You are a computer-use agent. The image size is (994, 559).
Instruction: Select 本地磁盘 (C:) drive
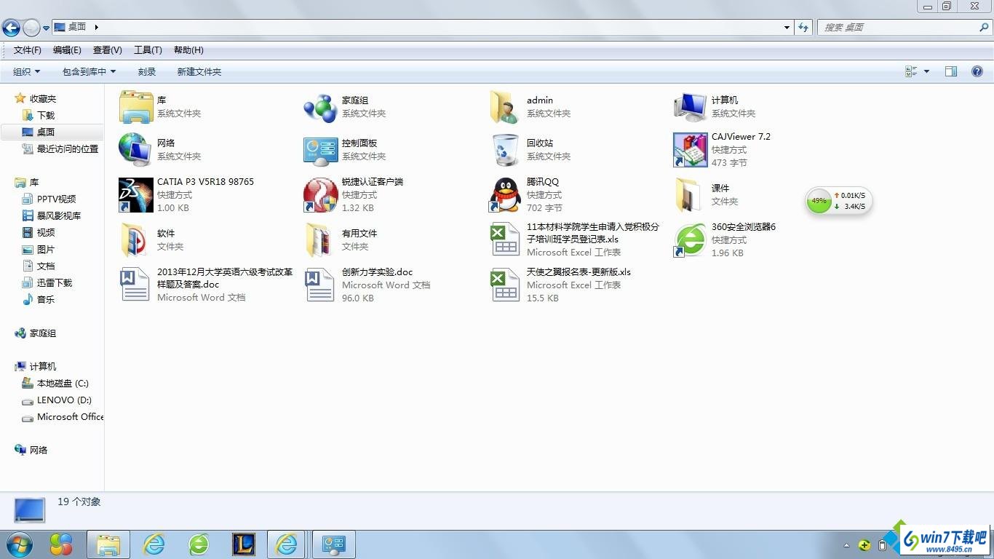point(63,383)
